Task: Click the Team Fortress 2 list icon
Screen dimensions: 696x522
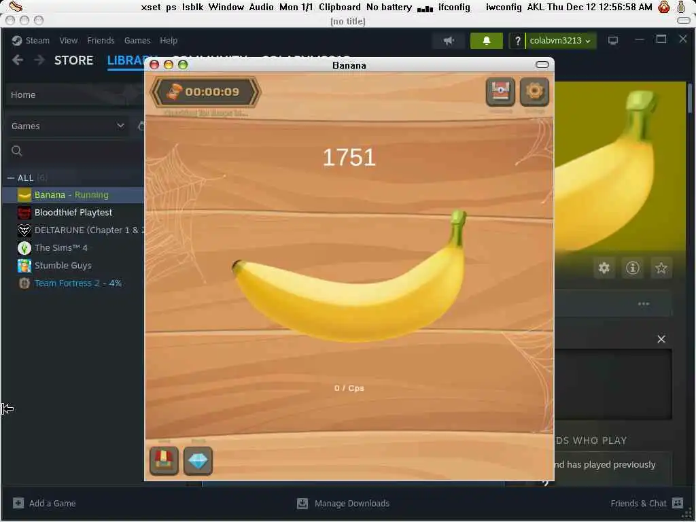Action: pyautogui.click(x=24, y=283)
